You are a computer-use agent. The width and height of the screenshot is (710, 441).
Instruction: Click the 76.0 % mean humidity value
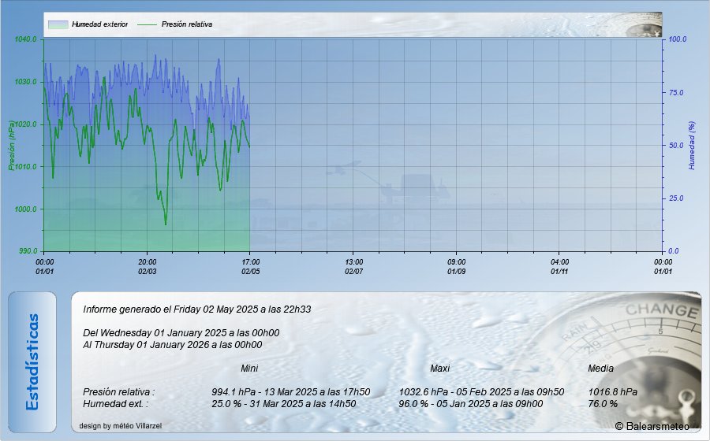click(x=603, y=403)
